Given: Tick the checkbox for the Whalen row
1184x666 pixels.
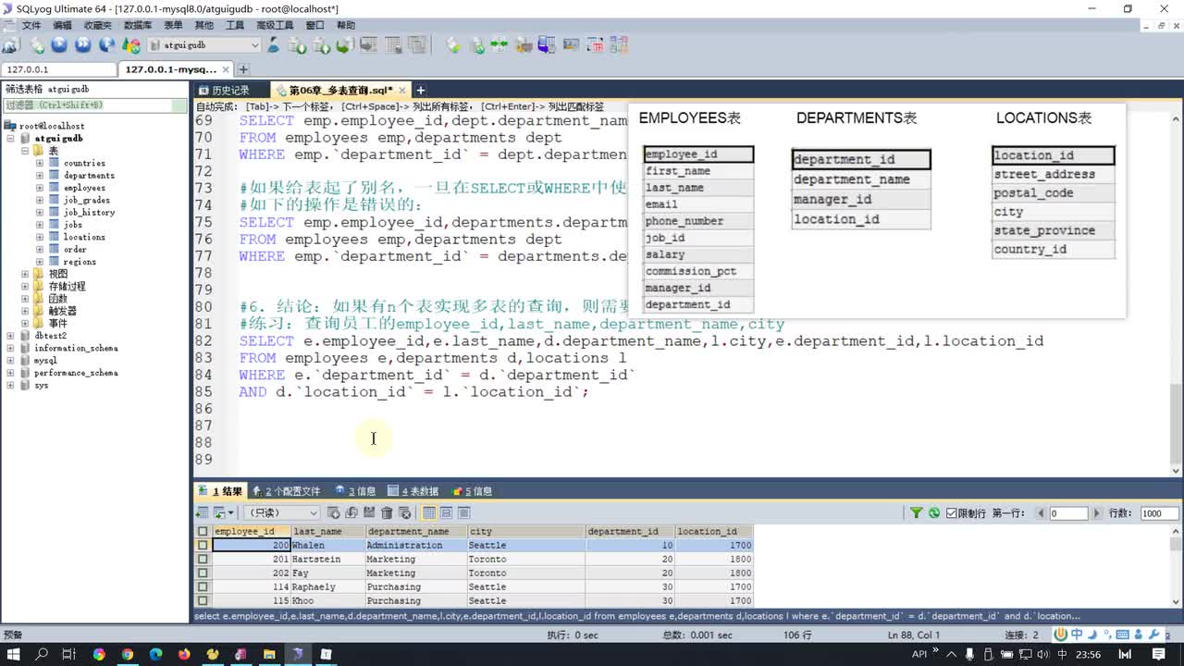Looking at the screenshot, I should pos(203,546).
